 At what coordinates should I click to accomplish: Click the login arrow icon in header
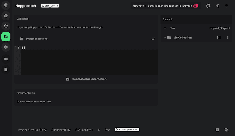click(x=217, y=6)
